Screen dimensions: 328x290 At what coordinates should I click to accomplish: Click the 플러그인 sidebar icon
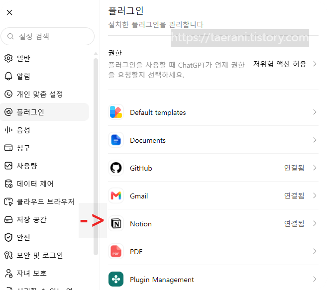pos(8,112)
